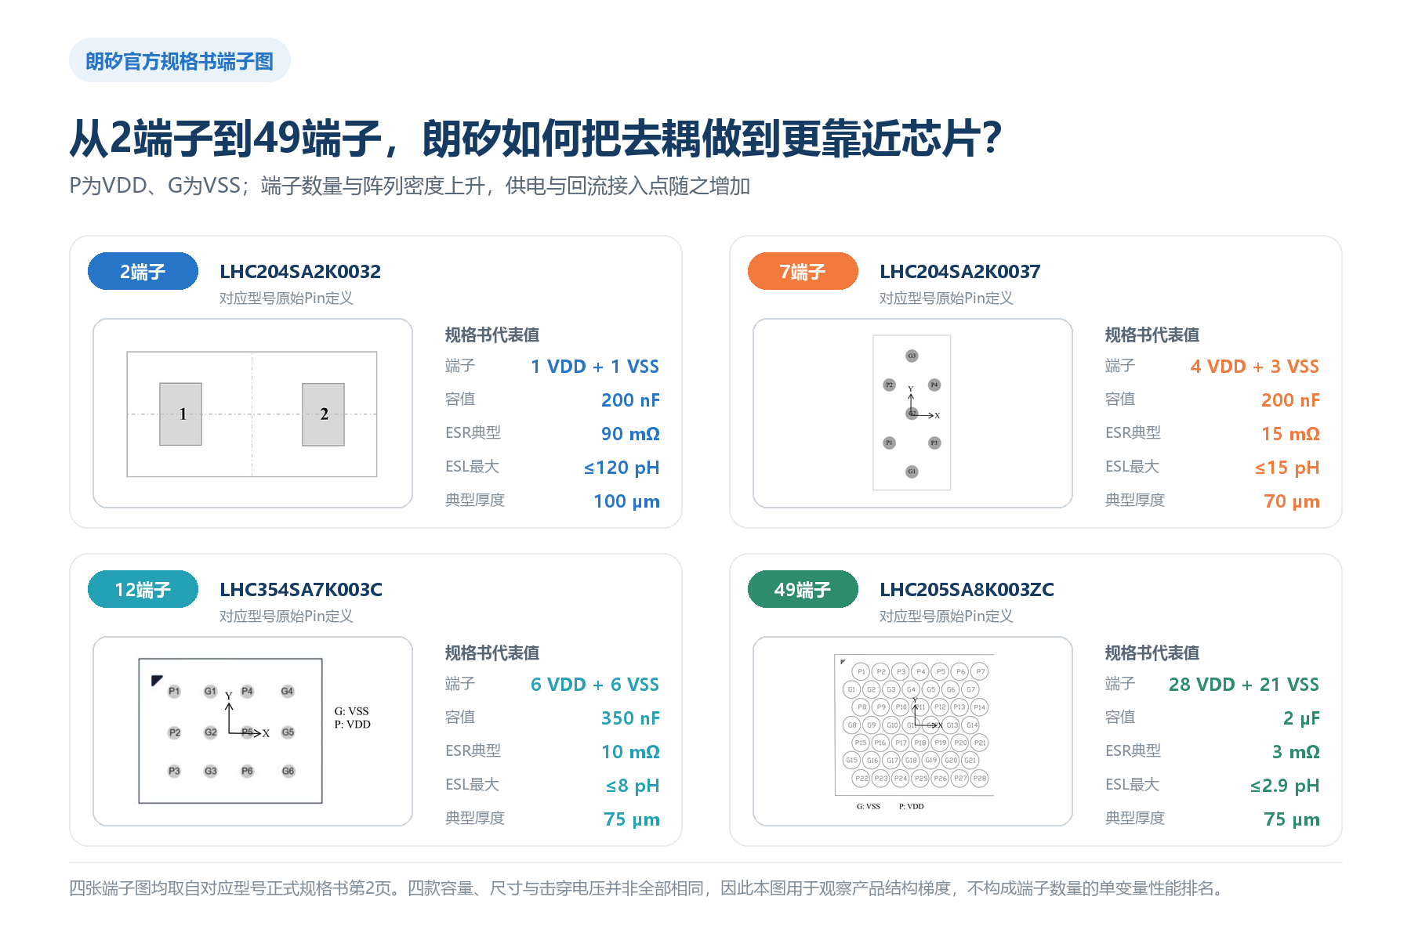Click 规格书代表值 heading in the 7端子 card
The height and width of the screenshot is (940, 1411).
coord(1152,335)
